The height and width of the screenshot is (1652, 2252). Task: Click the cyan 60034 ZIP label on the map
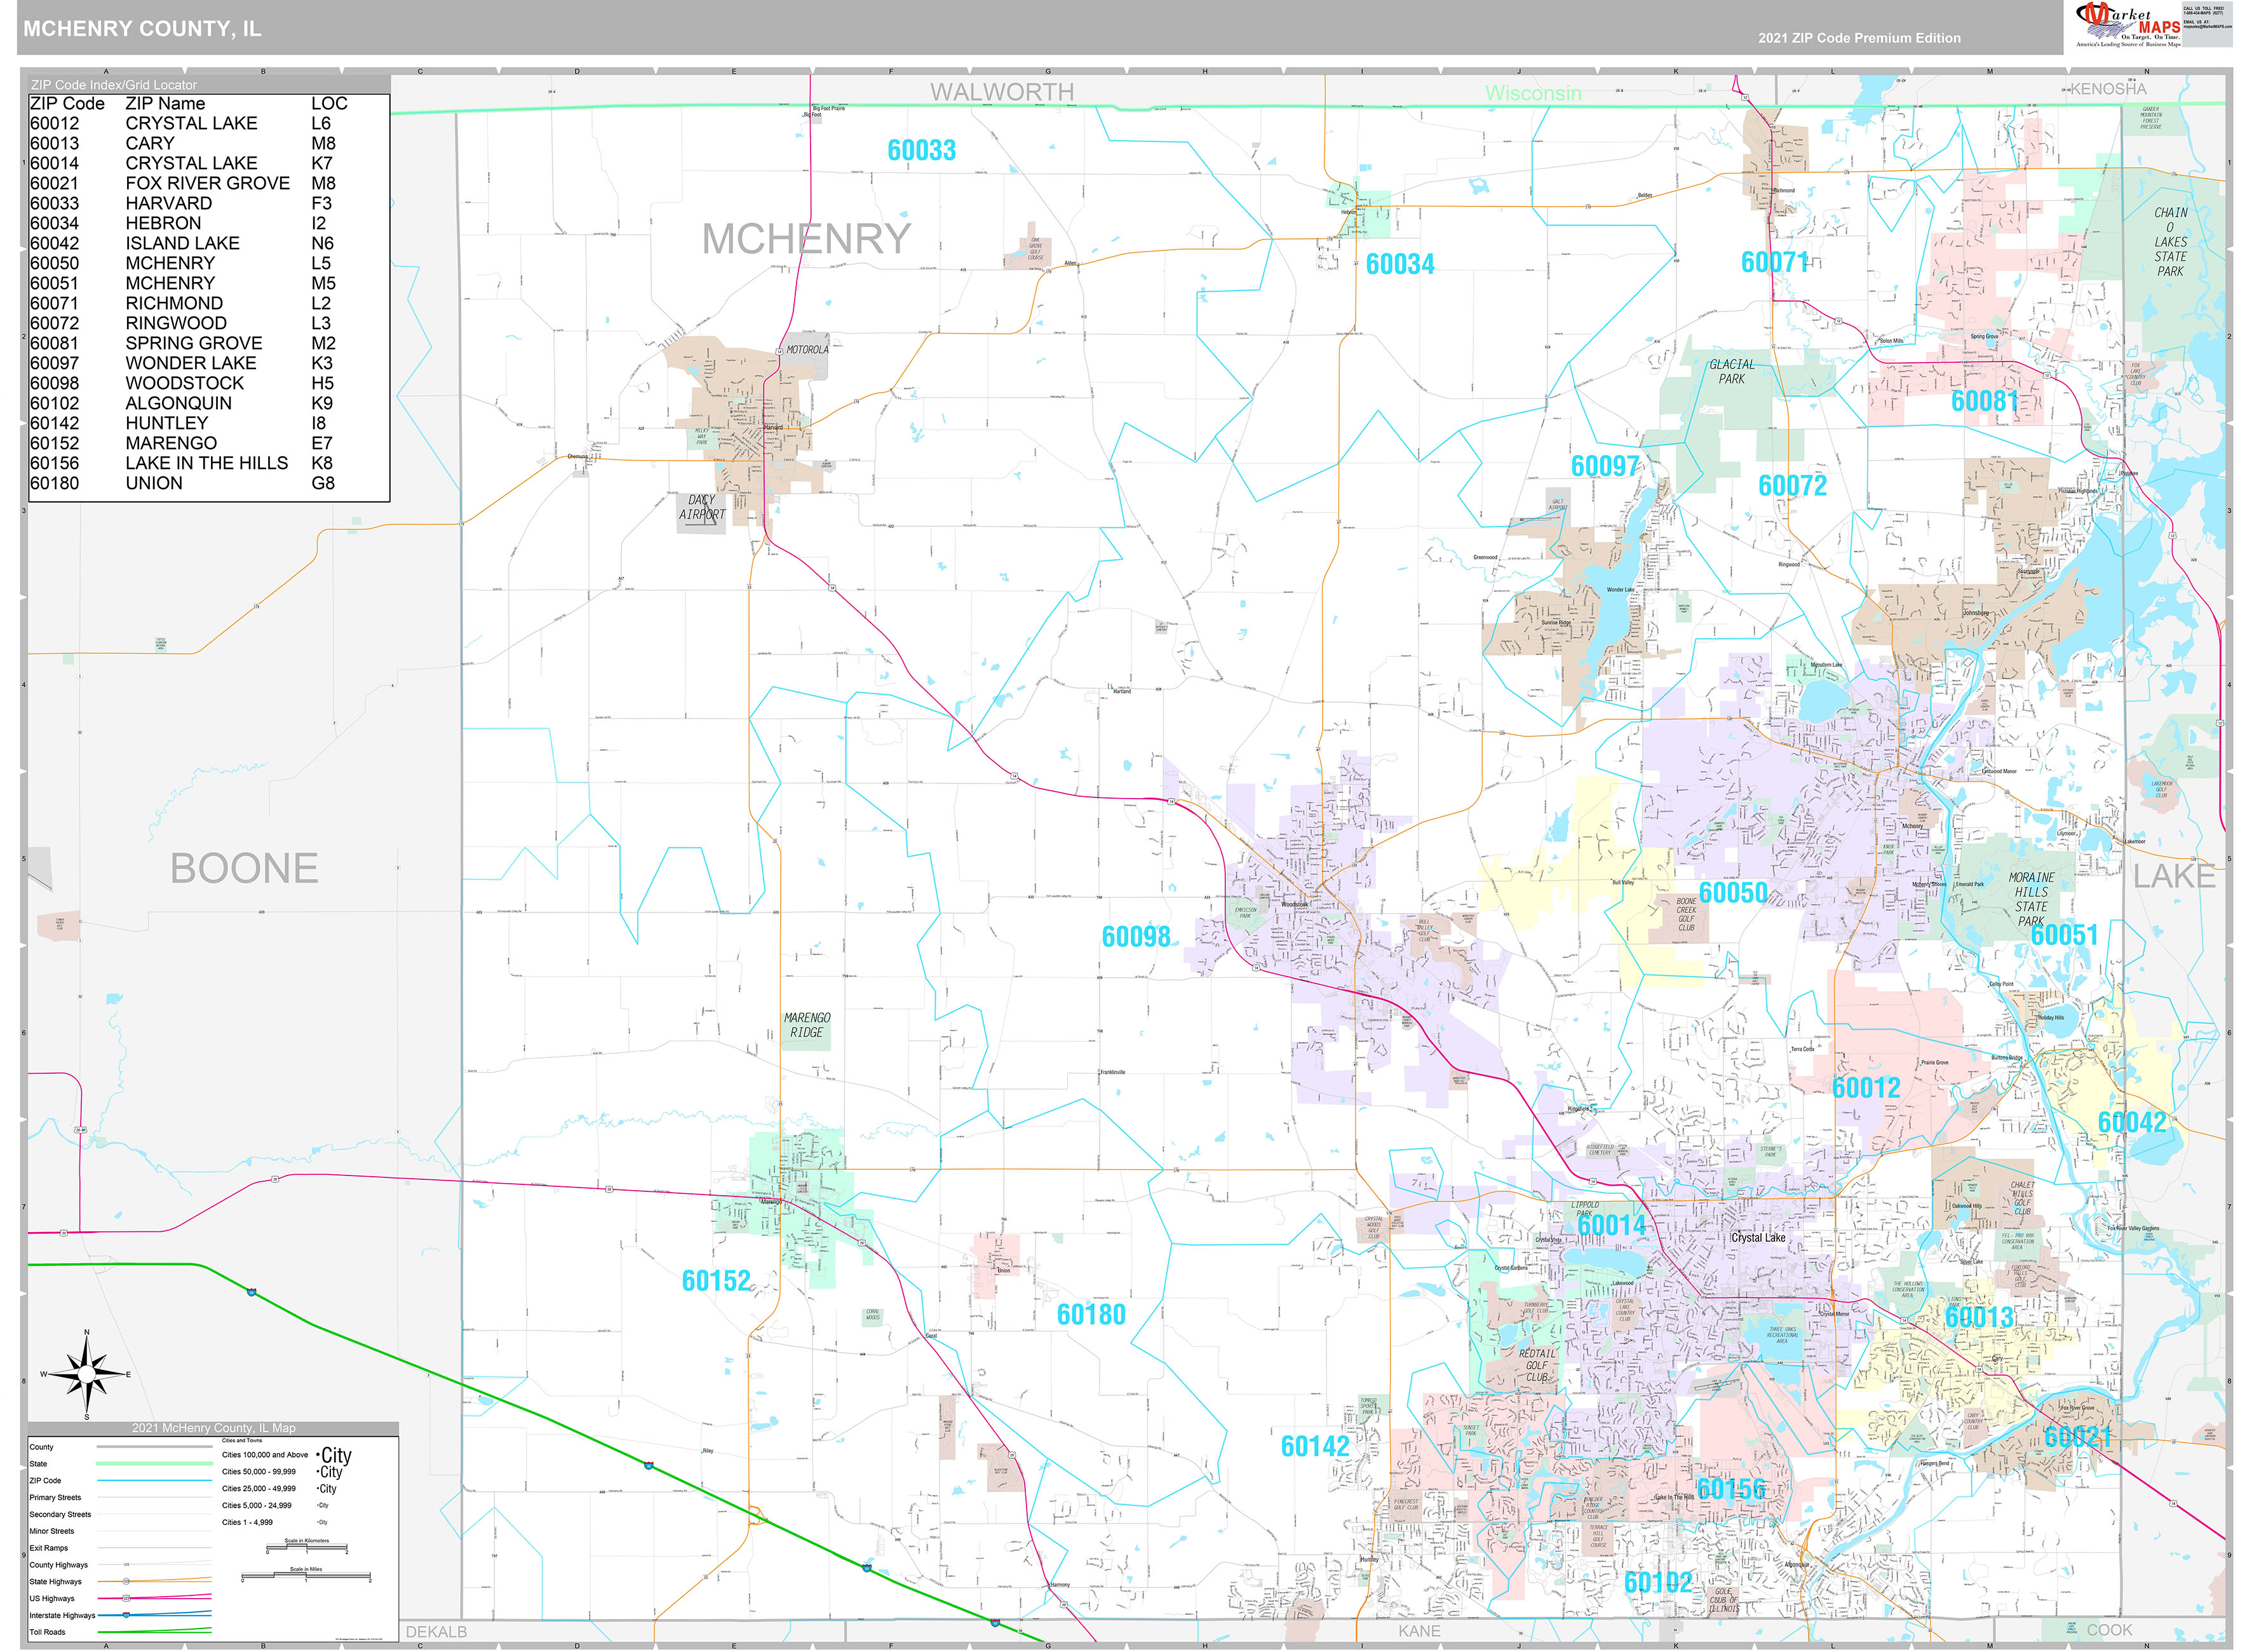(x=1400, y=264)
